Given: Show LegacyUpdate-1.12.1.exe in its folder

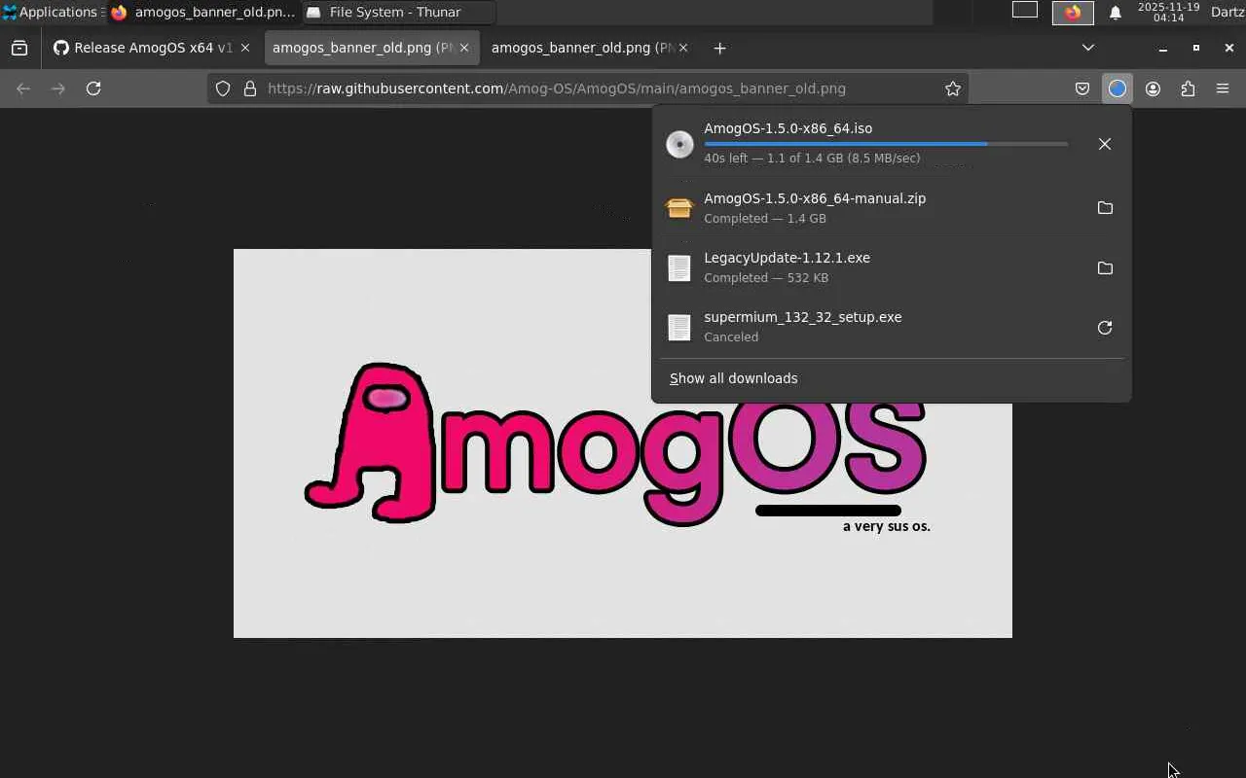Looking at the screenshot, I should (1105, 268).
